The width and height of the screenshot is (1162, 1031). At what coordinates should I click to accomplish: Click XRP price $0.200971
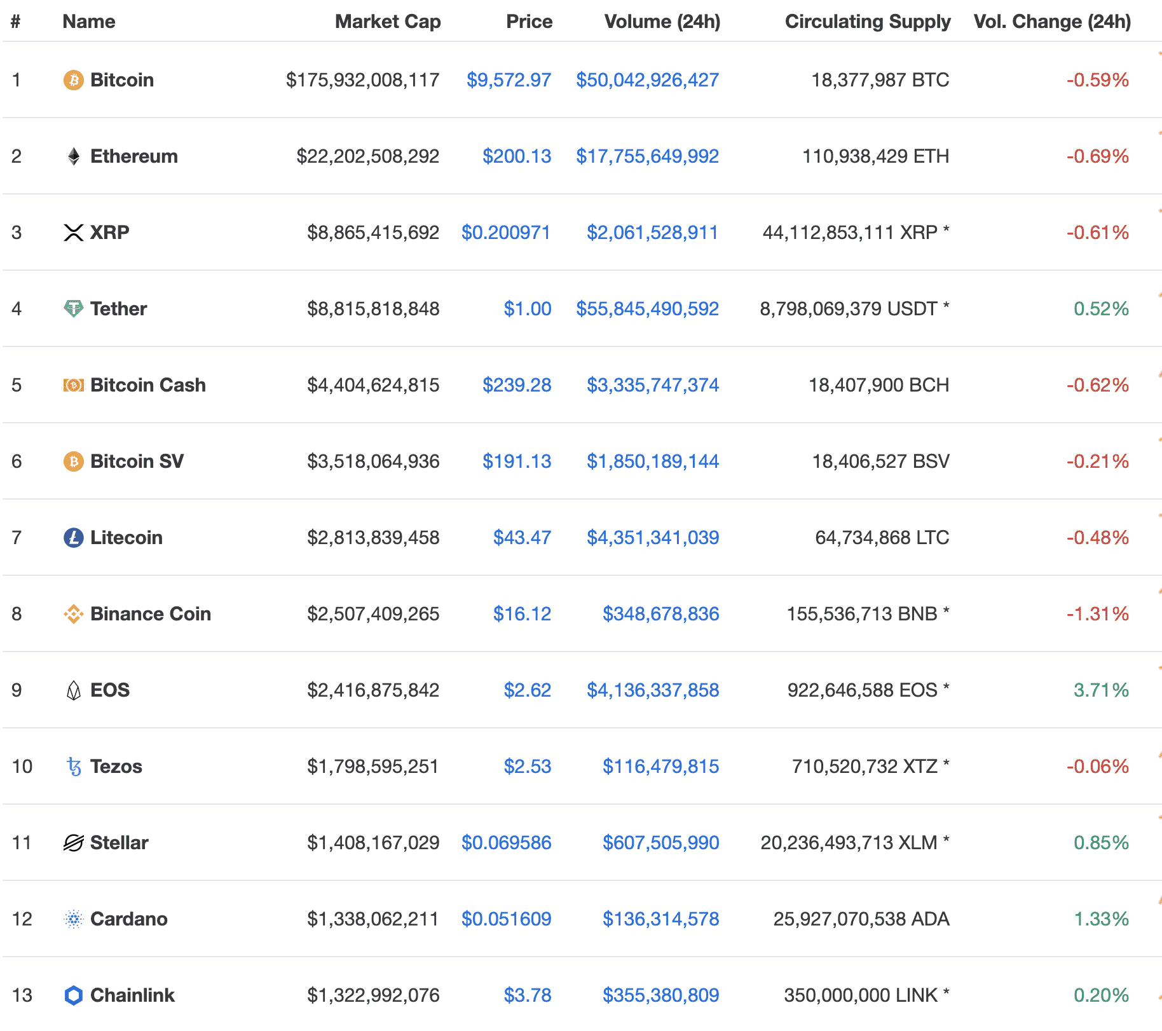506,233
